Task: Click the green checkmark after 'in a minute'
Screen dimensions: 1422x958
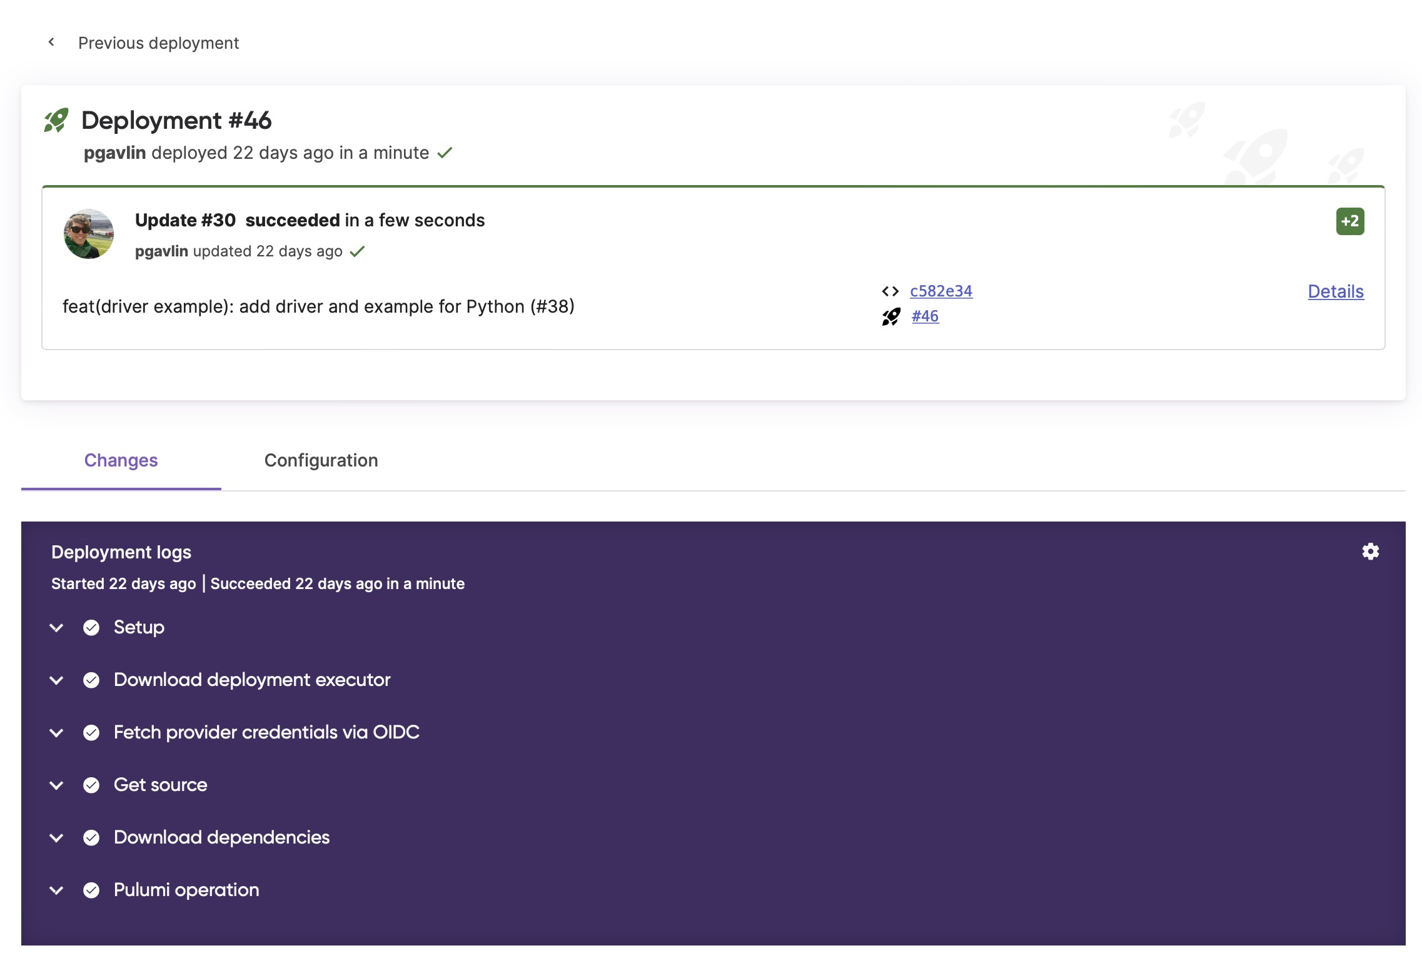Action: pyautogui.click(x=445, y=153)
